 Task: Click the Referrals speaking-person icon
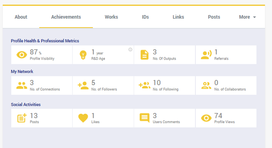[x=206, y=55]
